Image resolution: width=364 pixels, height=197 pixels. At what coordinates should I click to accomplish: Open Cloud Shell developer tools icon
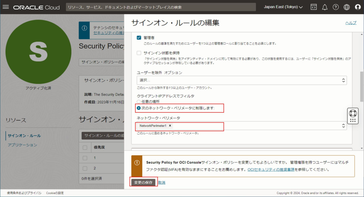(314, 7)
